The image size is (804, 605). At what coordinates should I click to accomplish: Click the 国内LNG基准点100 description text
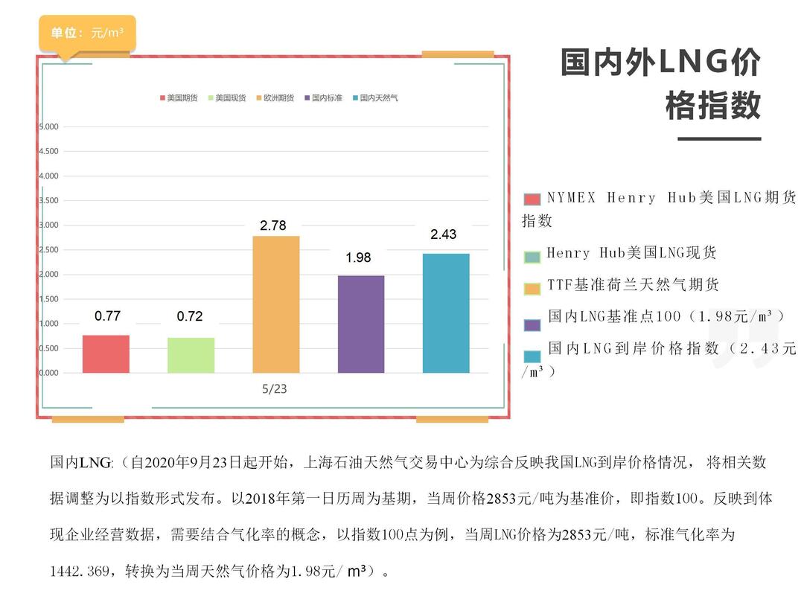(x=666, y=316)
